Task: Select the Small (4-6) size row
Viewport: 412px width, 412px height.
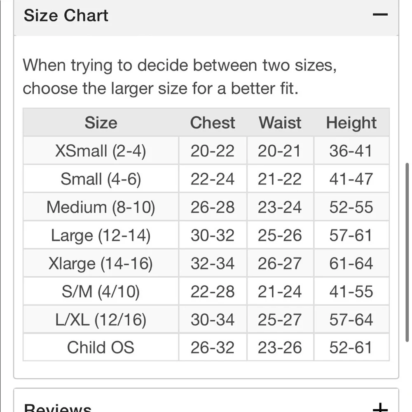Action: point(206,179)
